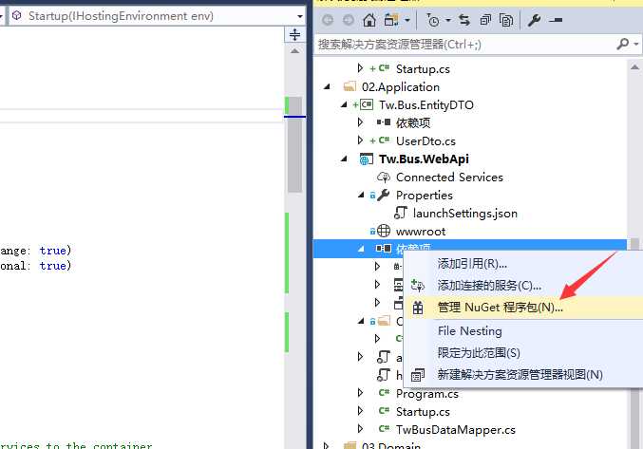Expand Startup.cs listed below Program.cs

pyautogui.click(x=360, y=411)
